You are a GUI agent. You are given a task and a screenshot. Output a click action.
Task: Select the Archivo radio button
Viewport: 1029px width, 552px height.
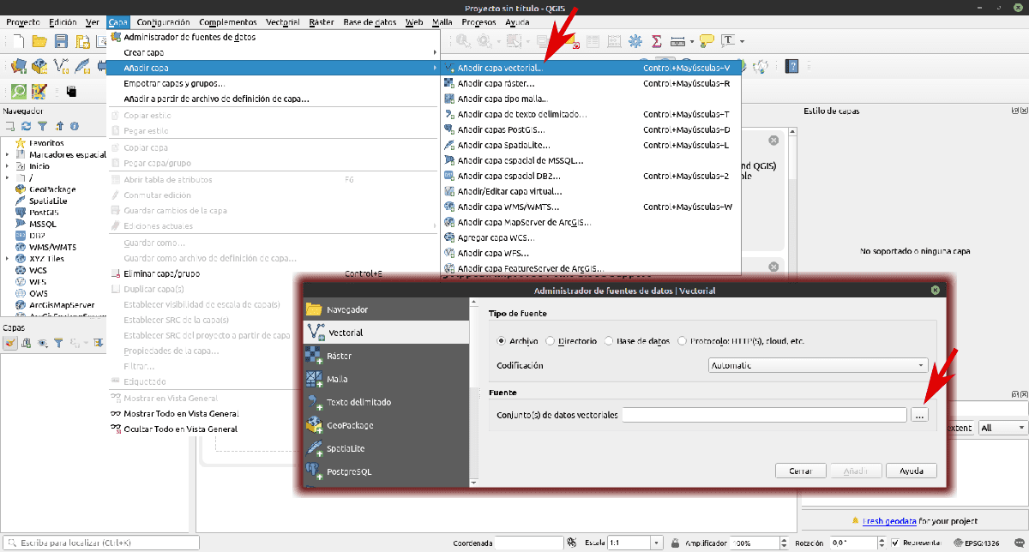click(x=502, y=341)
